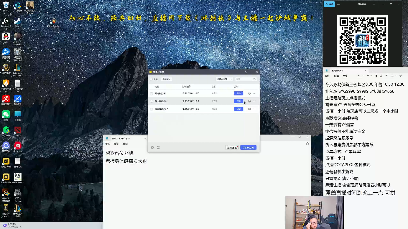Open the yellow P app desktop icon

point(6,177)
